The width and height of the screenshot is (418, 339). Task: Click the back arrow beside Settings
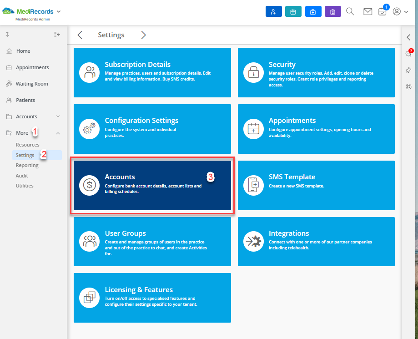pos(80,35)
